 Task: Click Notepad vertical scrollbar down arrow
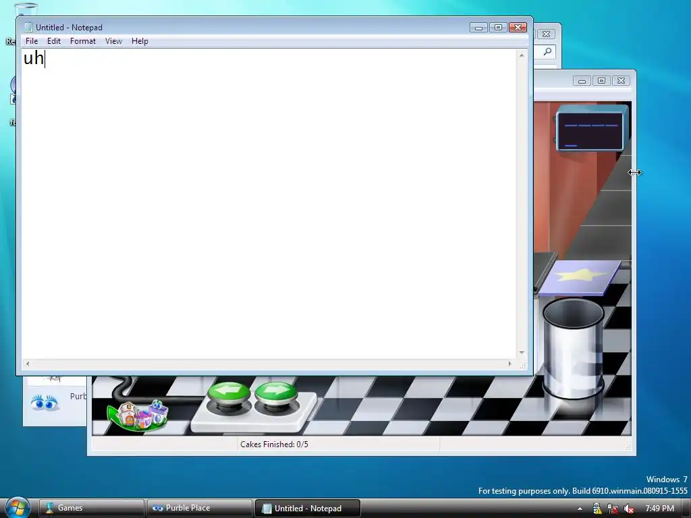(x=522, y=353)
